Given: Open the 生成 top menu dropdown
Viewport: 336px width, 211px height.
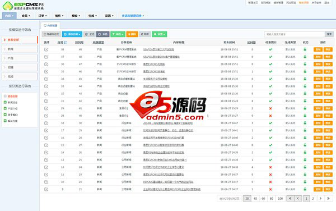Looking at the screenshot, I should [x=92, y=16].
